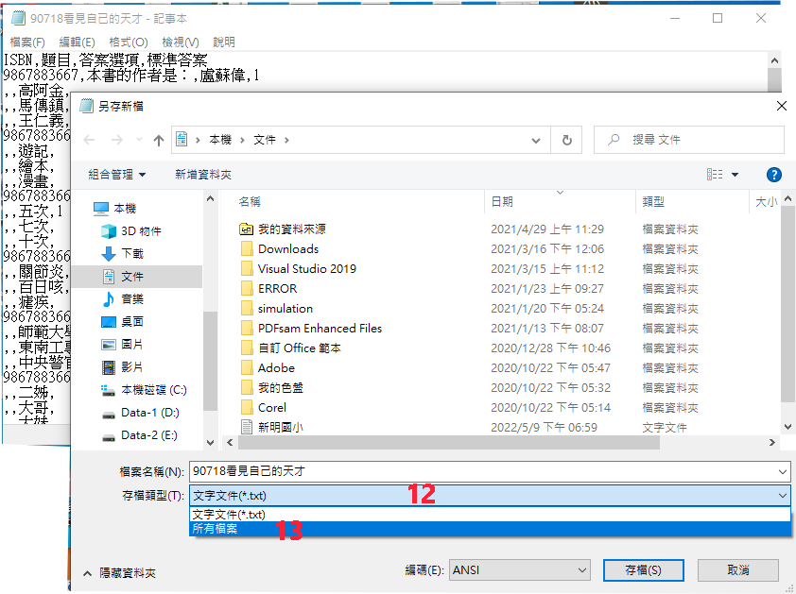Open the 組合管理 menu
This screenshot has height=594, width=796.
(117, 175)
